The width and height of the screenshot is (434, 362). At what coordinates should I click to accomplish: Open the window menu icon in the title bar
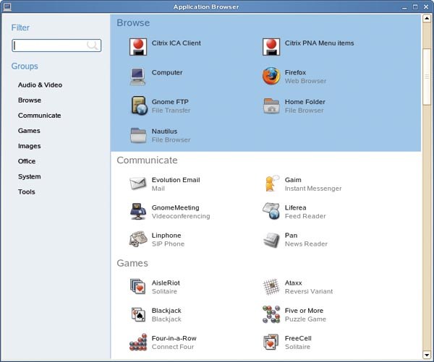7,7
